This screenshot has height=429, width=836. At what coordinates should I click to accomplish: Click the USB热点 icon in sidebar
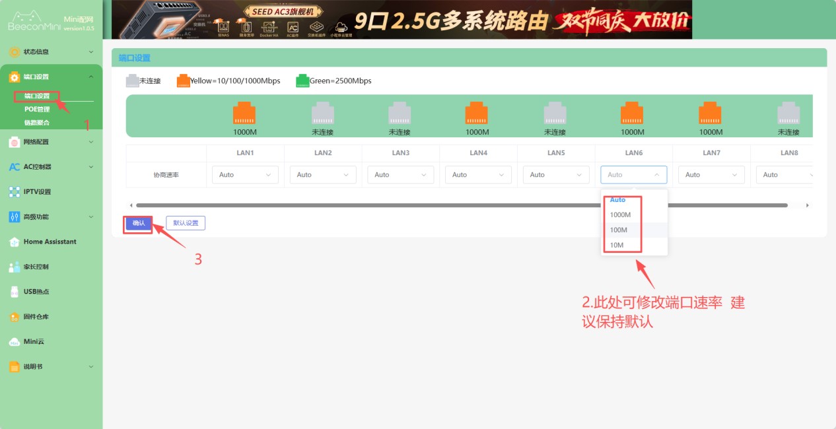click(x=15, y=292)
